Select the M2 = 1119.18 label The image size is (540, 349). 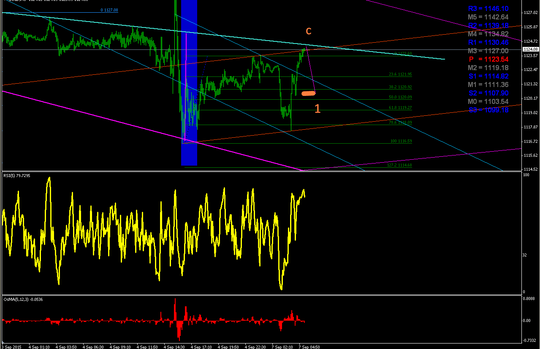point(488,68)
